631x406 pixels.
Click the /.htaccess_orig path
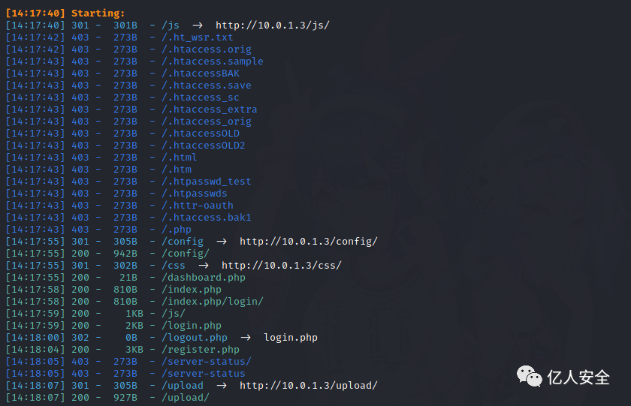coord(207,122)
